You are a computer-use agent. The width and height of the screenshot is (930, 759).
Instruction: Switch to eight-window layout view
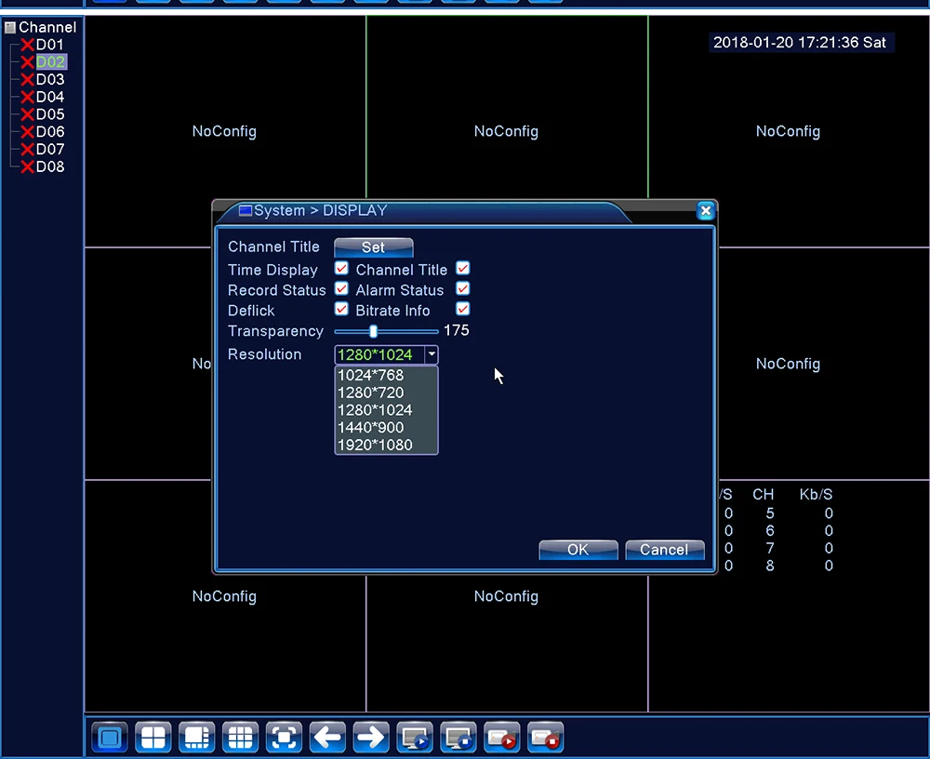pos(197,738)
